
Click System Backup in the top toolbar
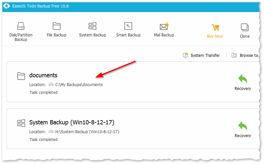pyautogui.click(x=92, y=30)
